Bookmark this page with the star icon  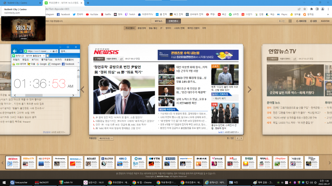305,9
